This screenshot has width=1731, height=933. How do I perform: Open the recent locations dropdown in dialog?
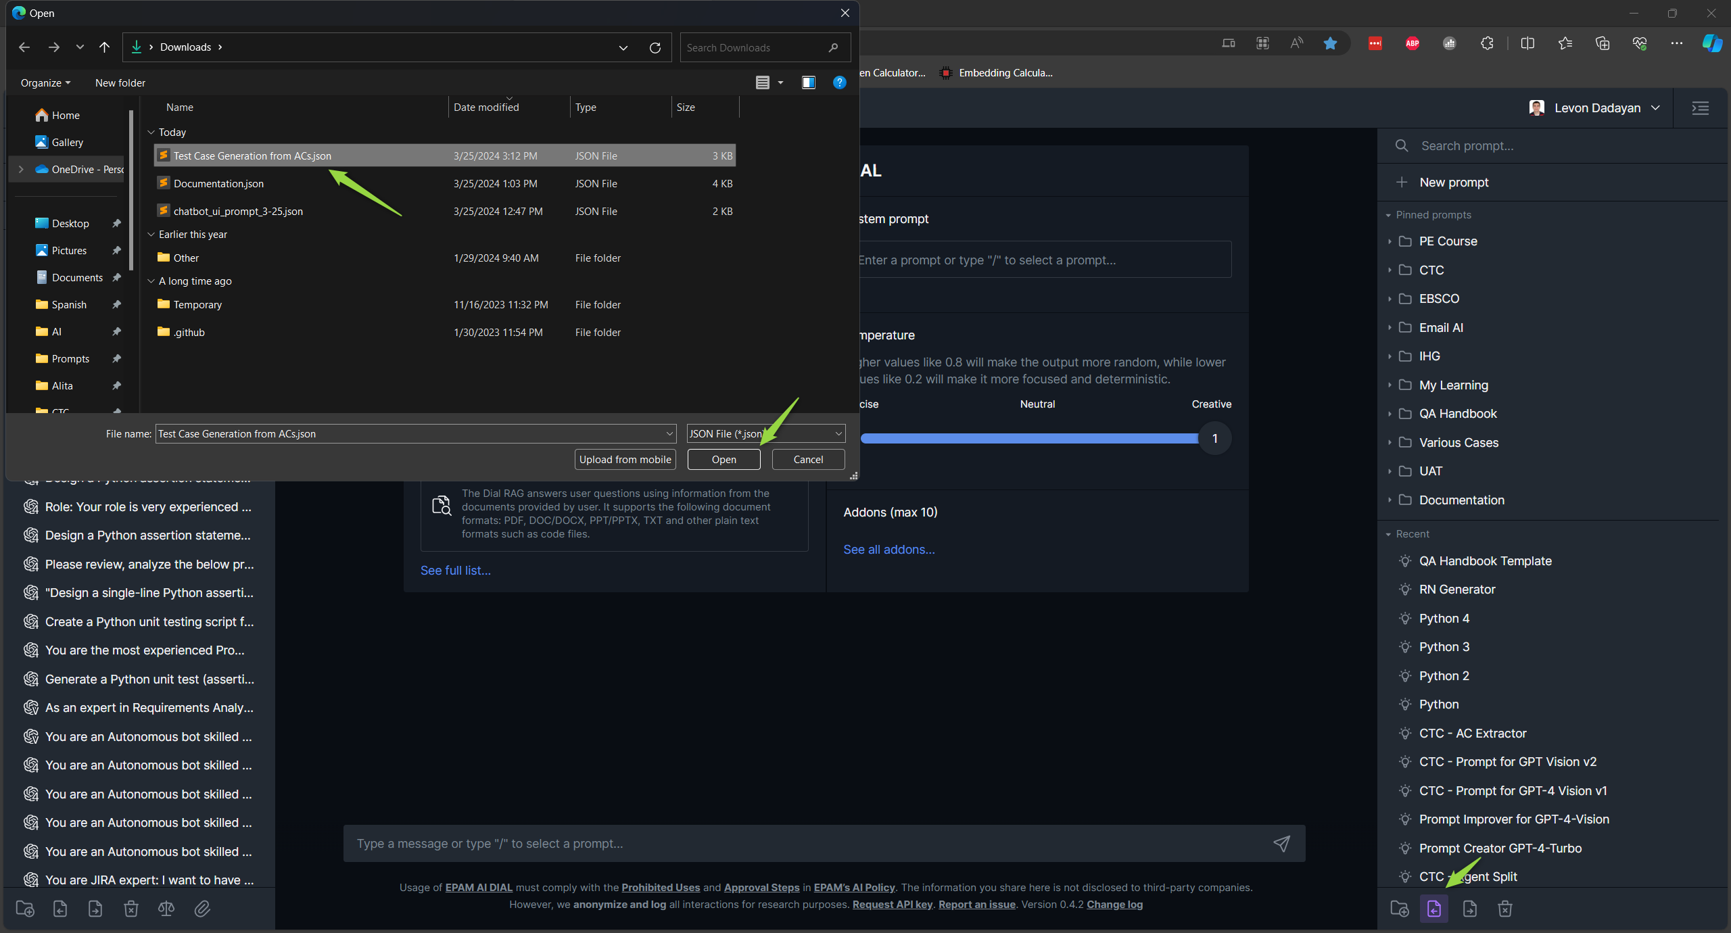[80, 47]
